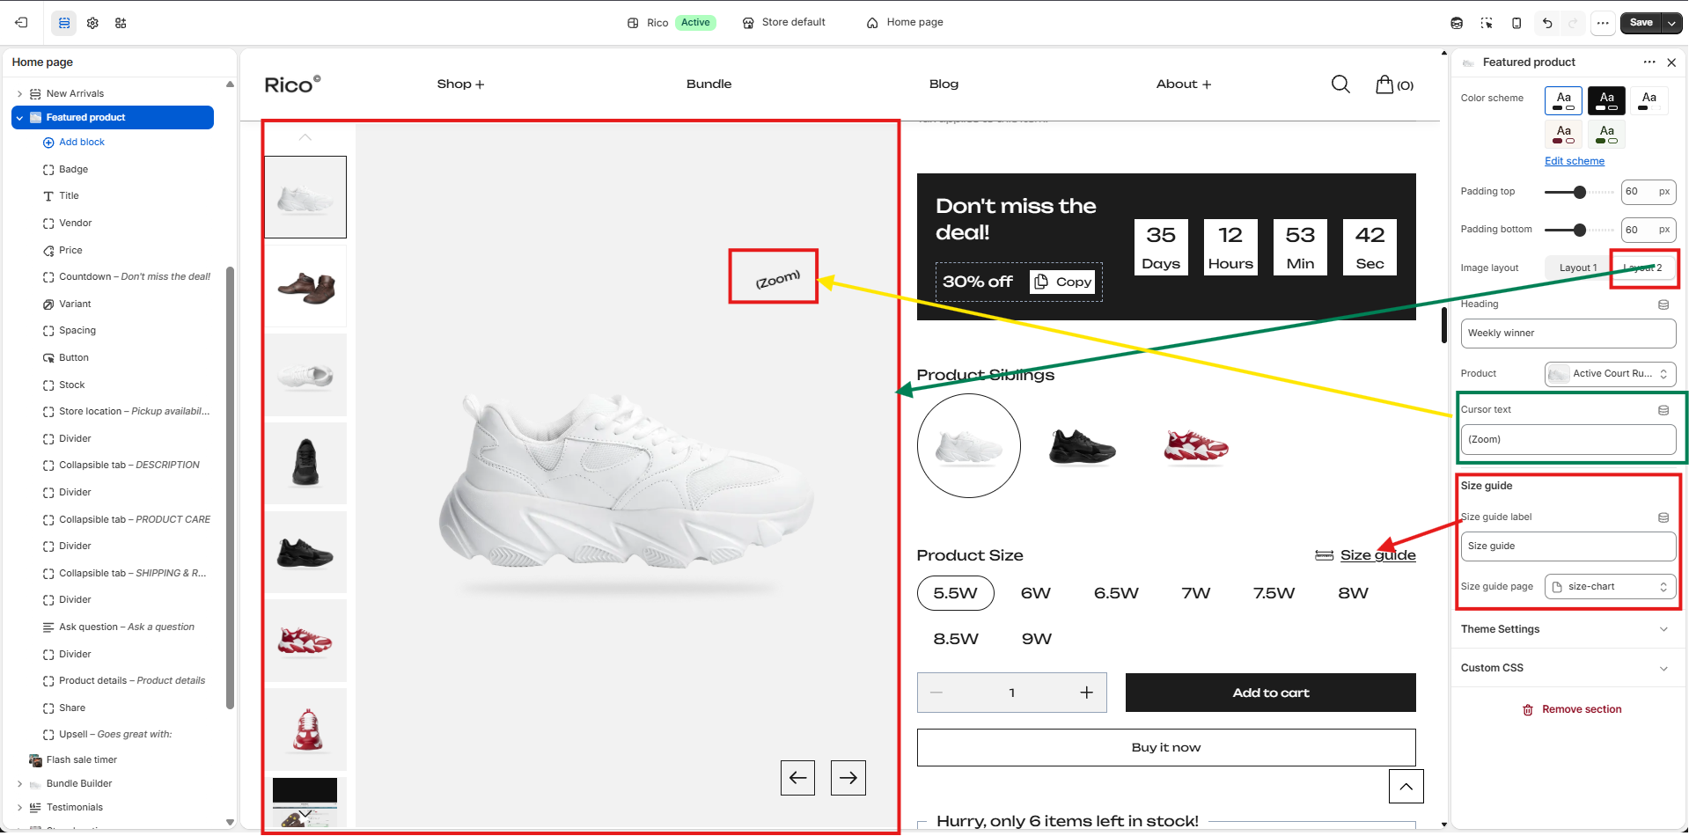This screenshot has height=836, width=1689.
Task: Click the back-to-top arrow button
Action: [x=1406, y=786]
